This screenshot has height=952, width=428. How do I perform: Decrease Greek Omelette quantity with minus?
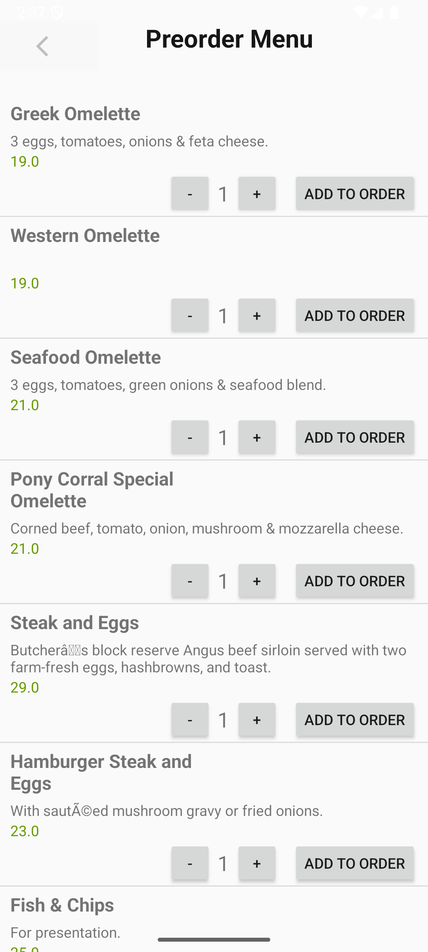(x=190, y=194)
